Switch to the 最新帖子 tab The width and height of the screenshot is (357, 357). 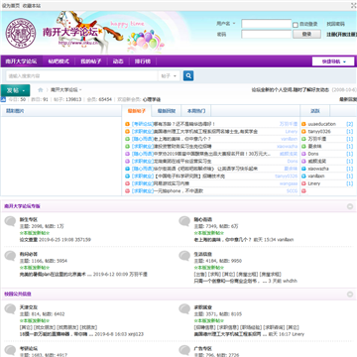137,111
